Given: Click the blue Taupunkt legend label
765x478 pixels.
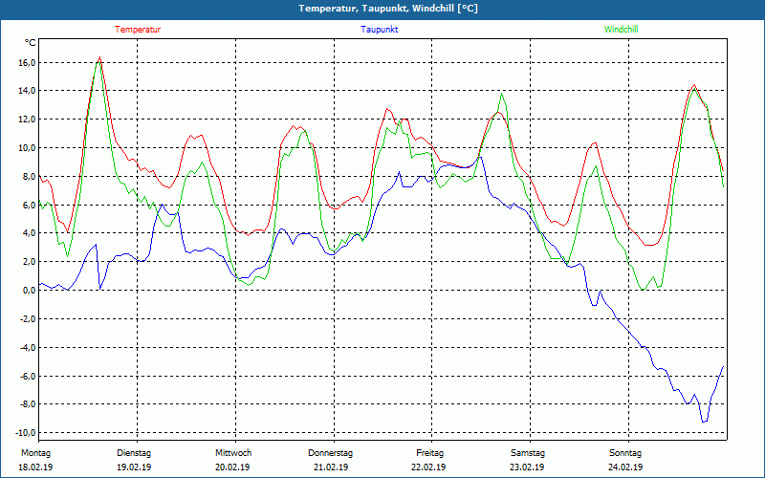Looking at the screenshot, I should click(x=379, y=30).
